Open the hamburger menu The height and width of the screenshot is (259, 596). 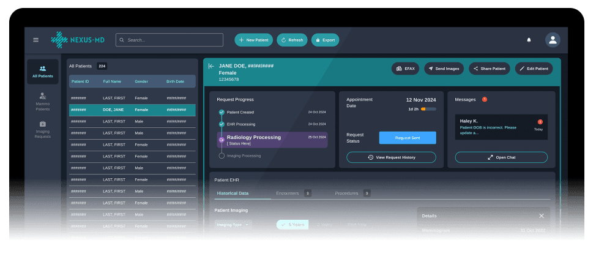pos(35,40)
